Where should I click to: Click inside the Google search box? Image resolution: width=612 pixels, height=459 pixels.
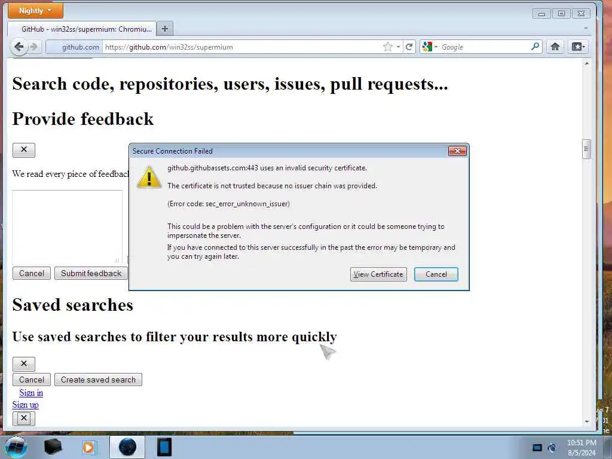[484, 47]
